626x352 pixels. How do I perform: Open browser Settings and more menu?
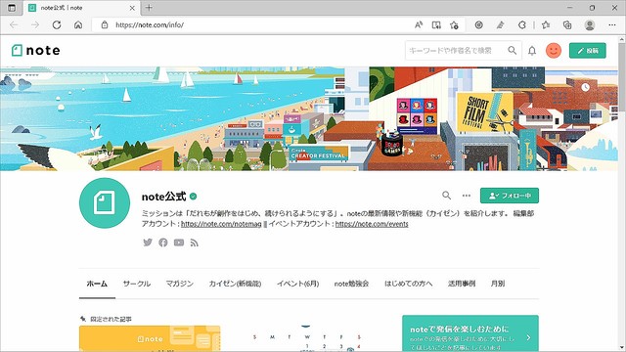pyautogui.click(x=612, y=24)
